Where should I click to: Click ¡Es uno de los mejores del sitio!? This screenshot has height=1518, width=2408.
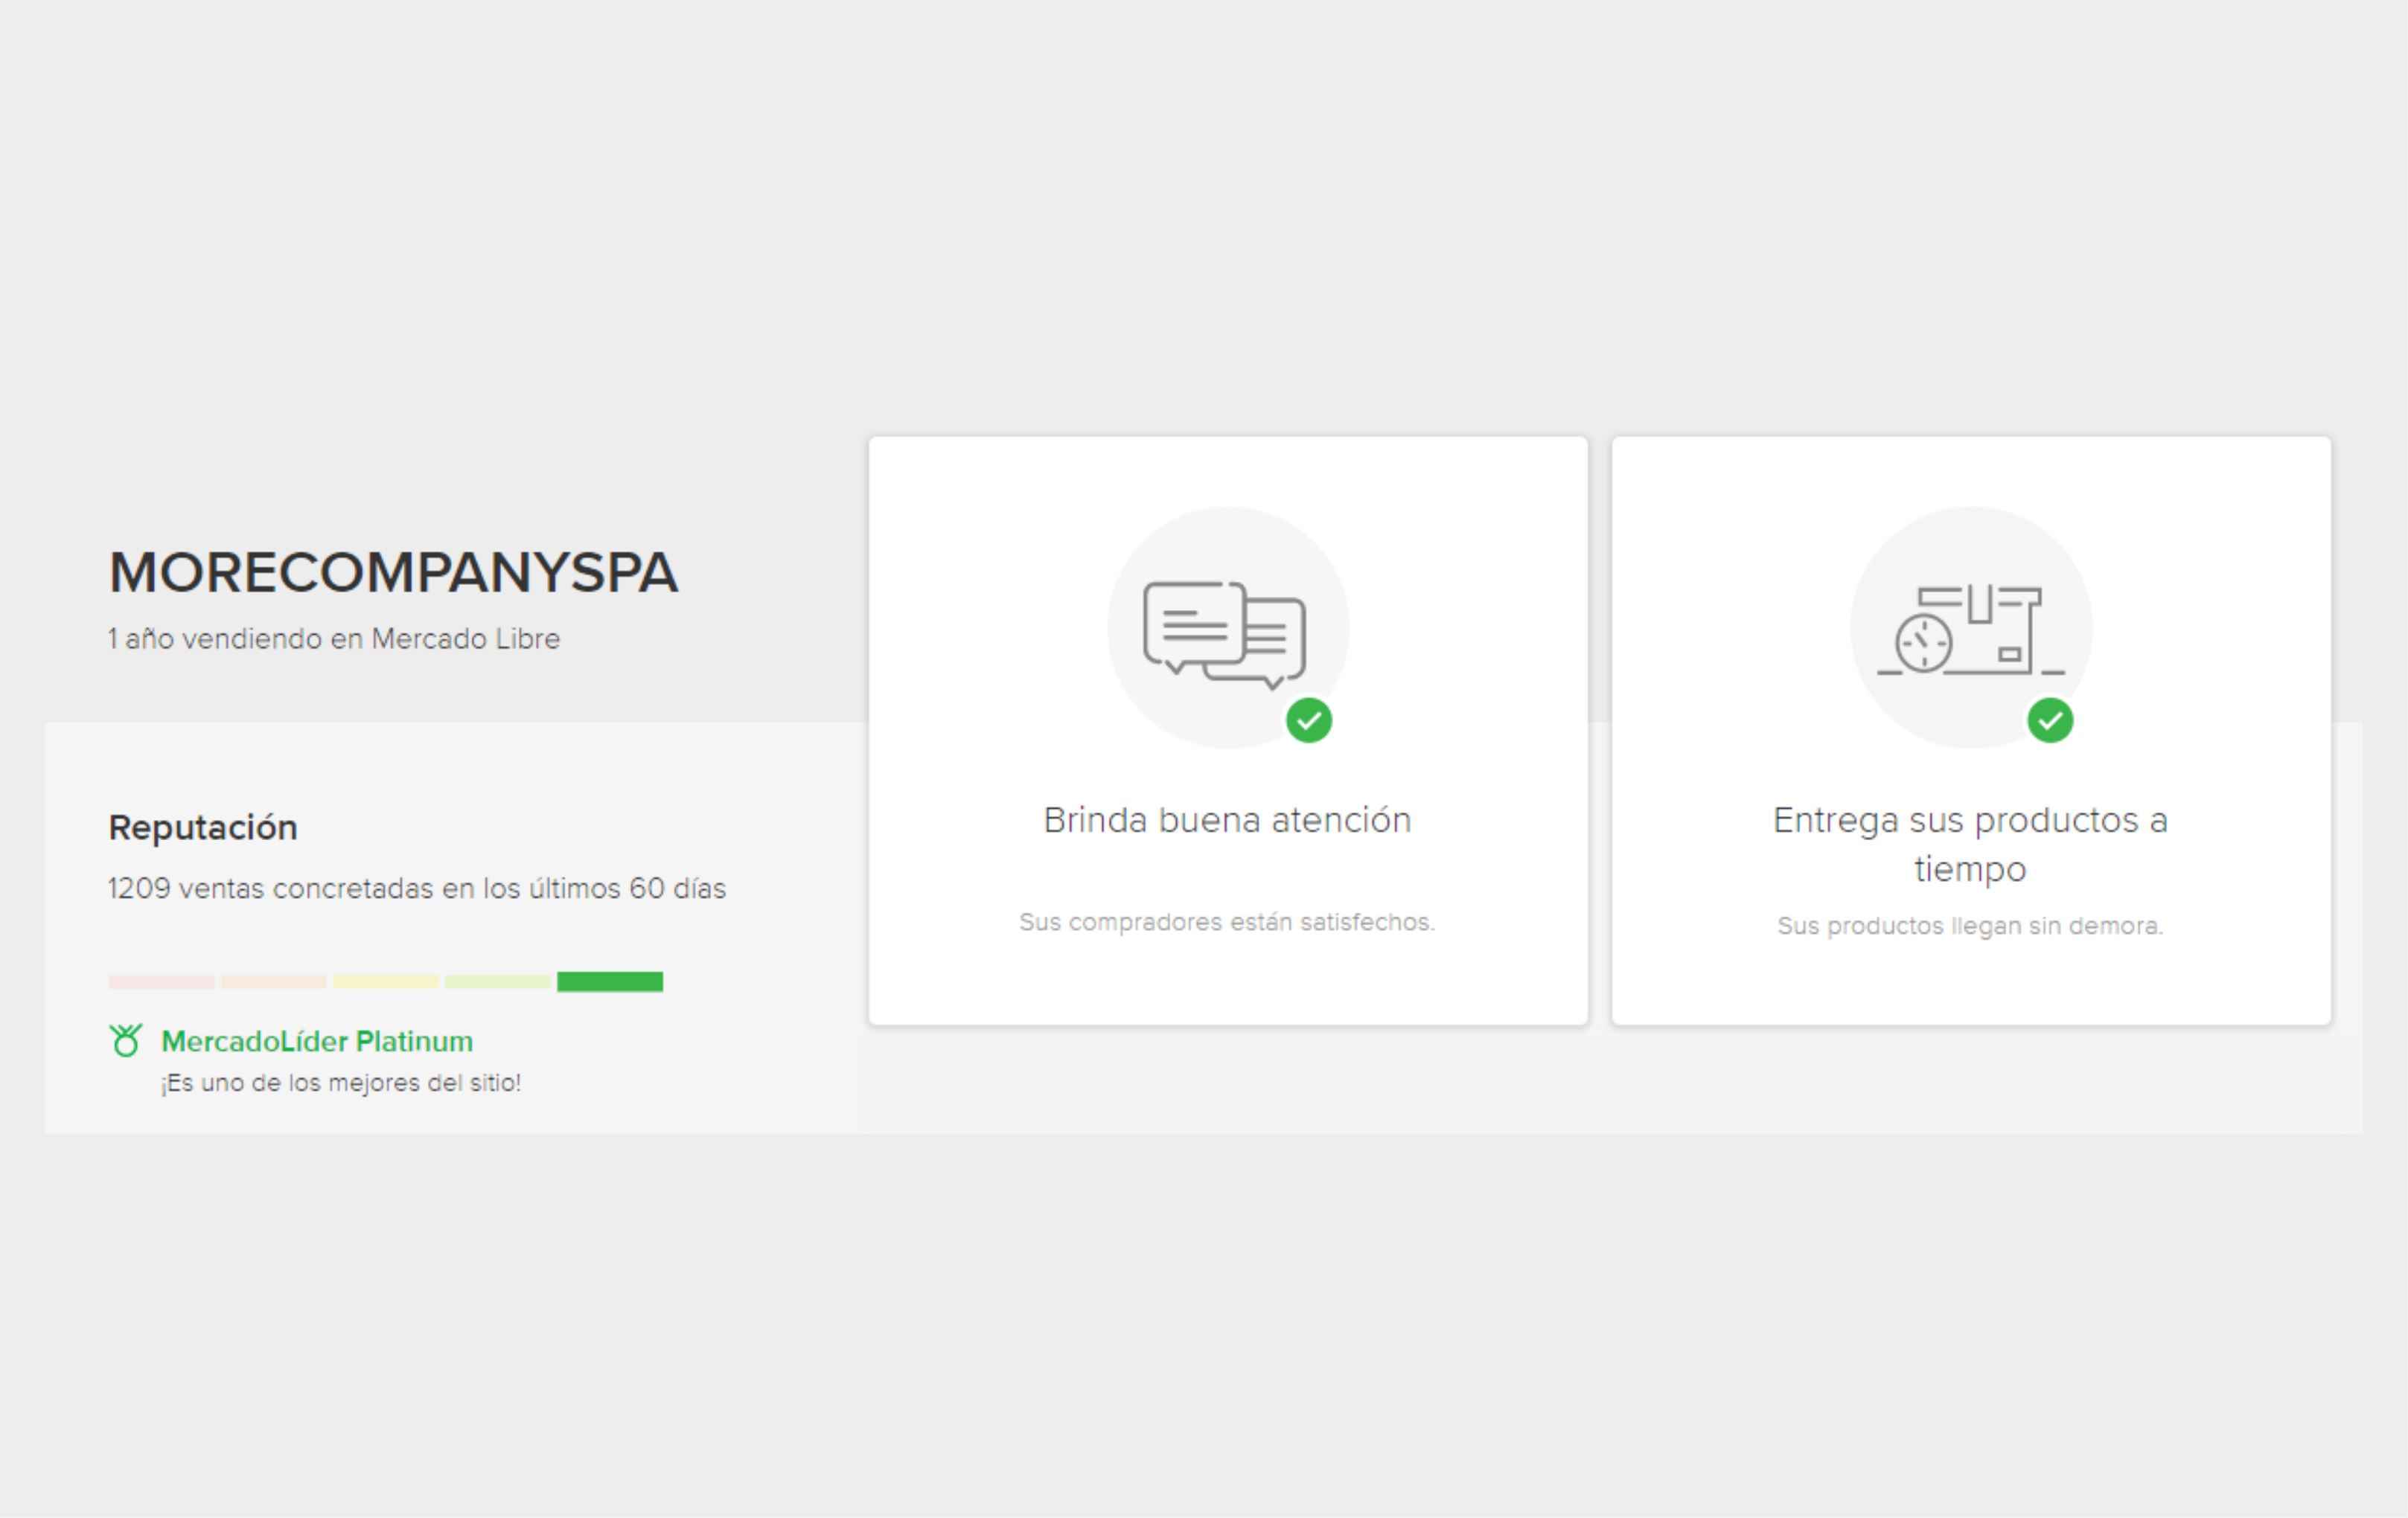pyautogui.click(x=341, y=1083)
